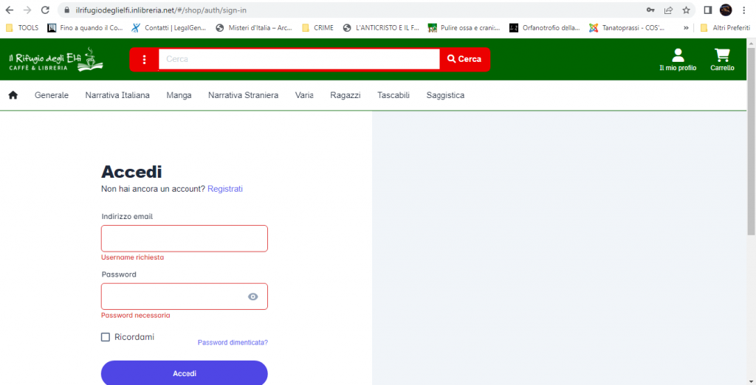Click the browser forward arrow

[x=27, y=10]
